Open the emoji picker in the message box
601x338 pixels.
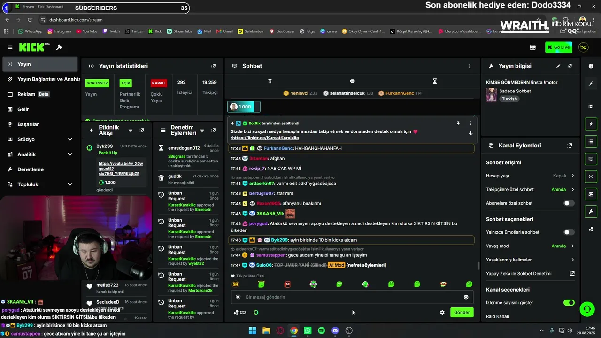tap(466, 297)
